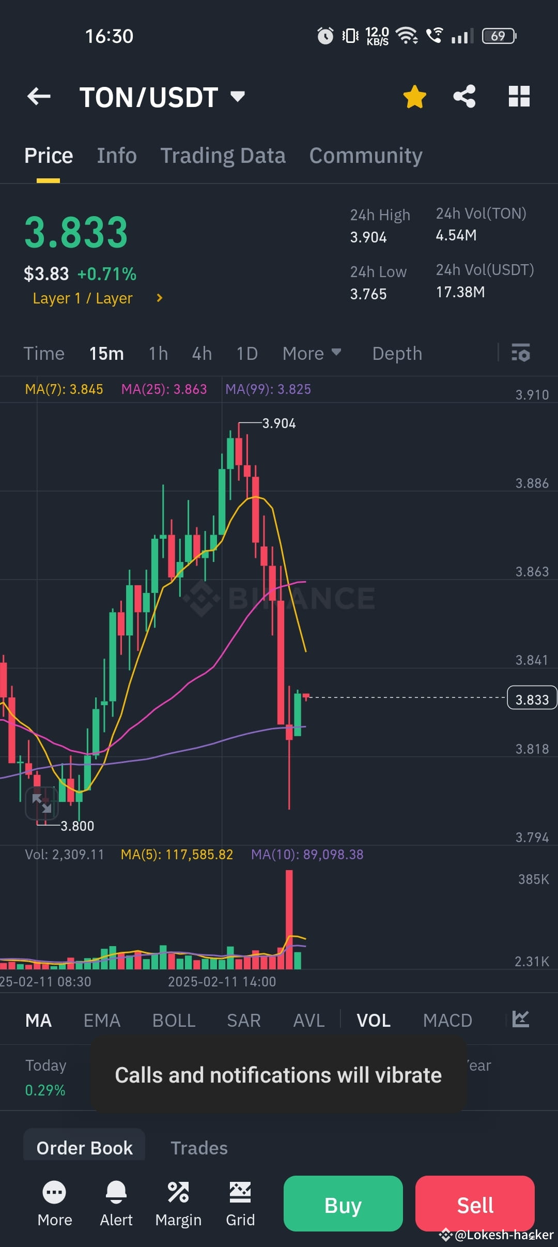Activate the SAR indicator

tap(243, 1020)
